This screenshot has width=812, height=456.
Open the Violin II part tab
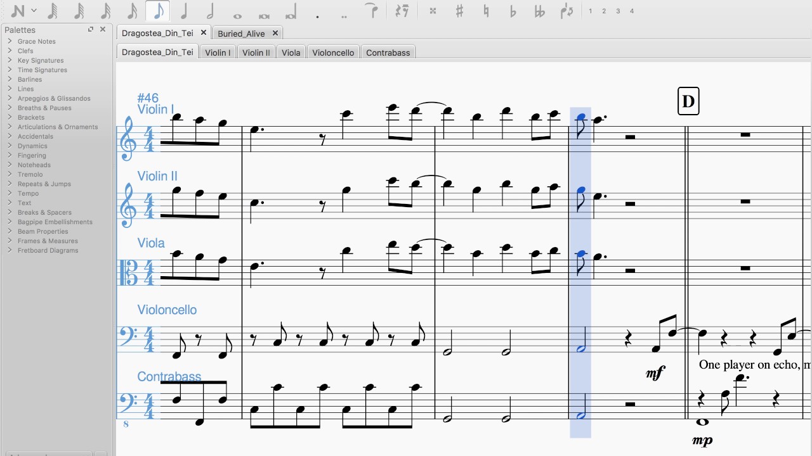(x=256, y=53)
